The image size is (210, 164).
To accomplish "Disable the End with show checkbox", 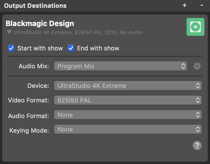I will tap(71, 48).
